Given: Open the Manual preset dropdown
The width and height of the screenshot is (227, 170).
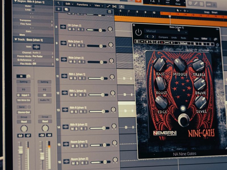Looking at the screenshot, I should pyautogui.click(x=166, y=31).
